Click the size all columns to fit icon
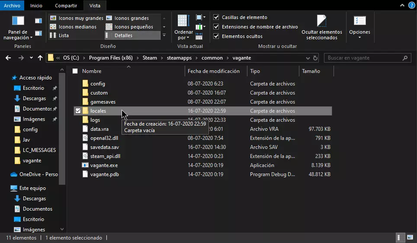The image size is (417, 243). coord(199,36)
